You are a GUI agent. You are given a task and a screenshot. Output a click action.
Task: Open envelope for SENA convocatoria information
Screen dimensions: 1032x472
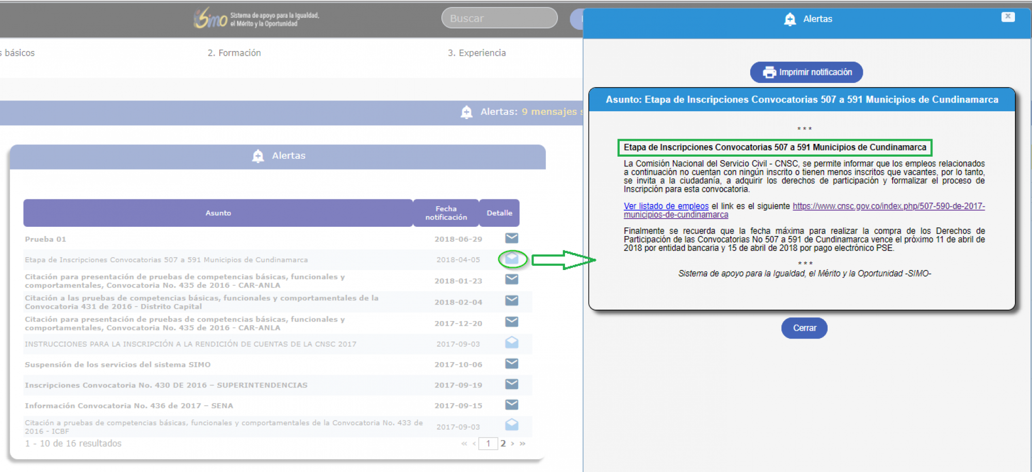(x=511, y=405)
